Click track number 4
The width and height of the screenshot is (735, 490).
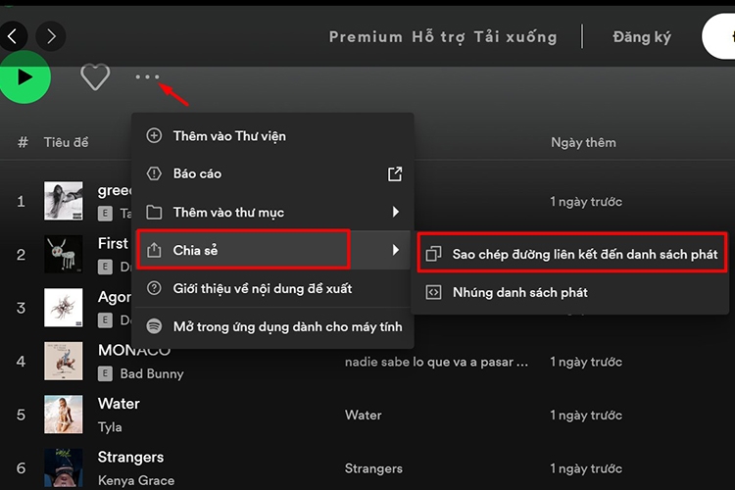(21, 362)
